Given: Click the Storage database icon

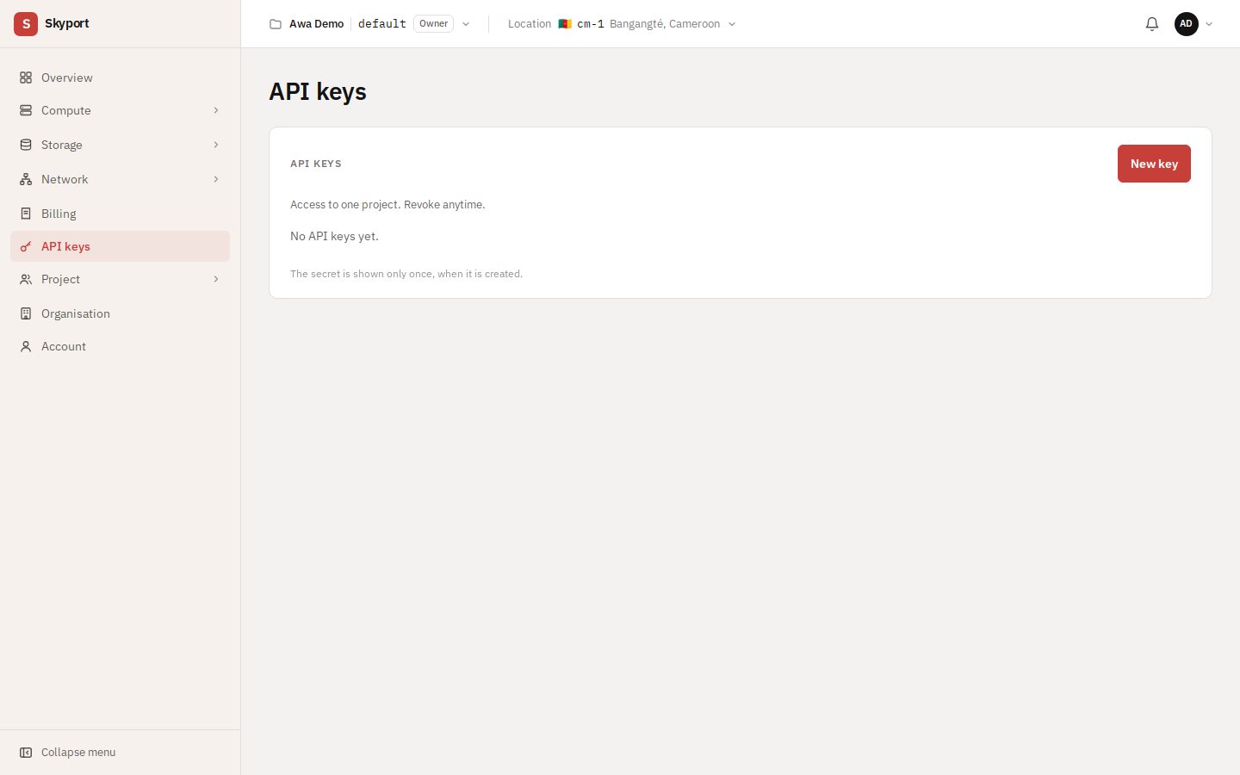Looking at the screenshot, I should (x=26, y=145).
